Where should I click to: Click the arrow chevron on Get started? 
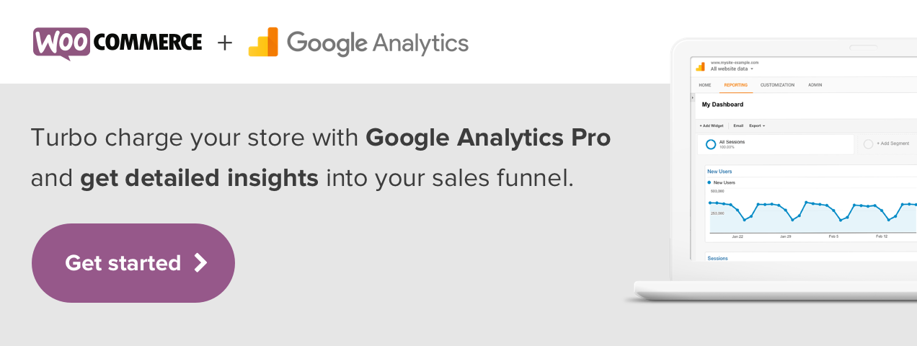[x=201, y=263]
